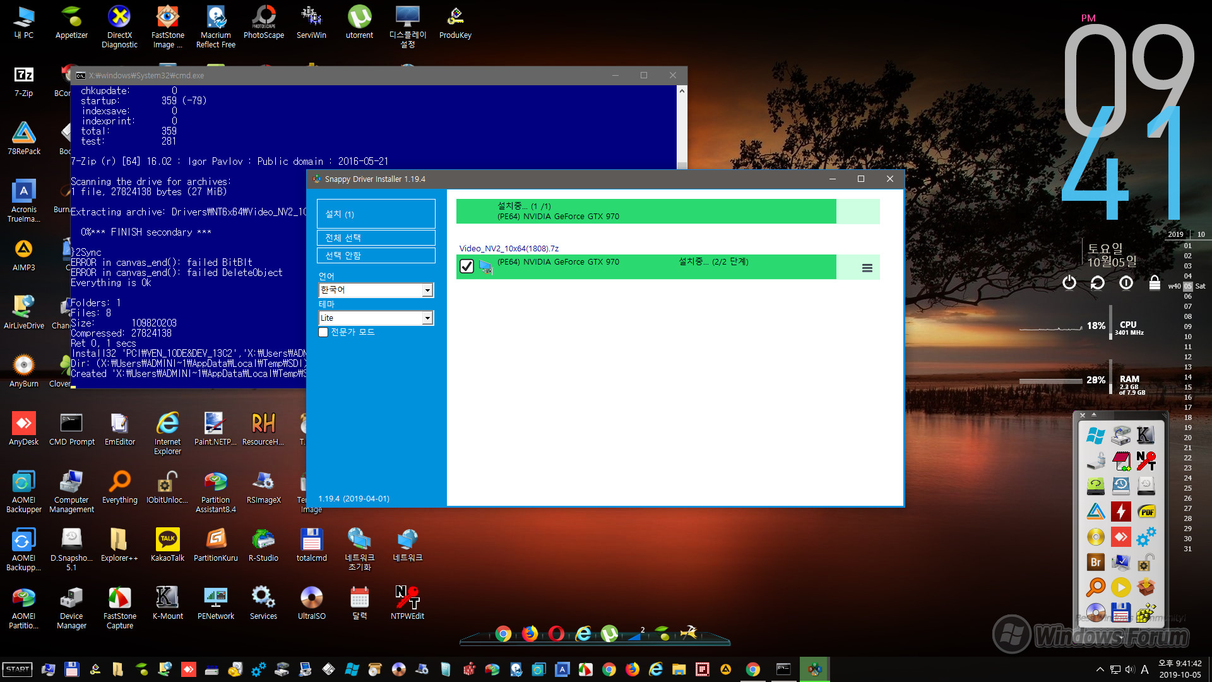Launch PENetwork desktop icon
Image resolution: width=1212 pixels, height=682 pixels.
215,604
